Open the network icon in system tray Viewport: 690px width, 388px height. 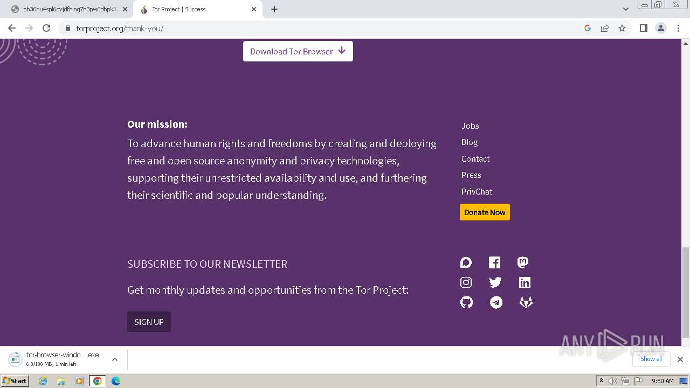[x=626, y=381]
